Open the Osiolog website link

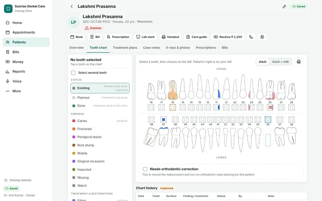click(x=18, y=180)
